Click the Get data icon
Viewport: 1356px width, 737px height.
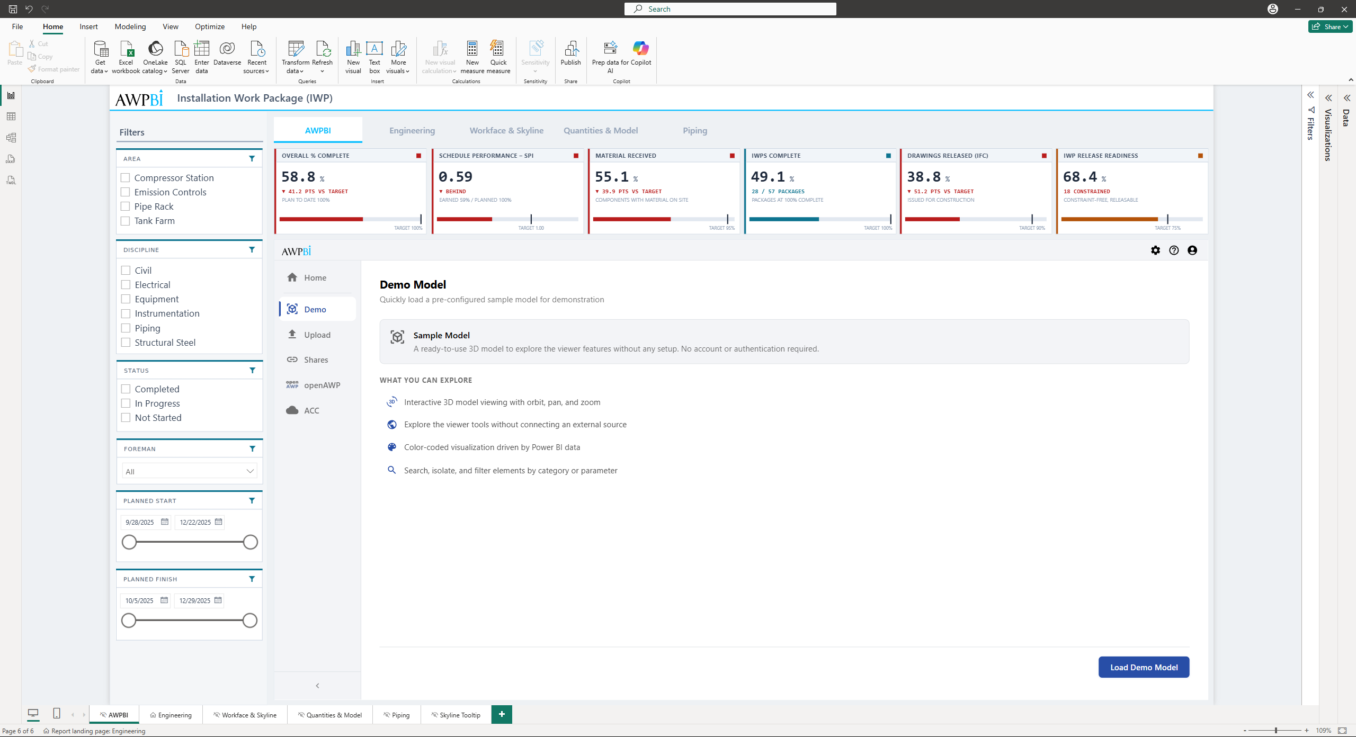coord(100,49)
